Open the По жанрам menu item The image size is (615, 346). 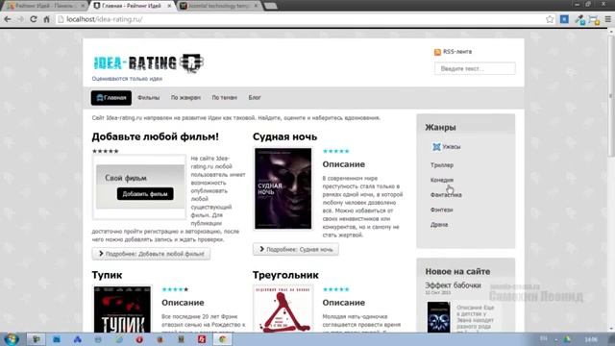185,98
